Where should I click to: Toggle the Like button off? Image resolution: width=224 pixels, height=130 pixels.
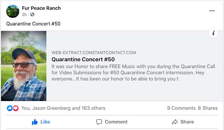click(x=41, y=122)
